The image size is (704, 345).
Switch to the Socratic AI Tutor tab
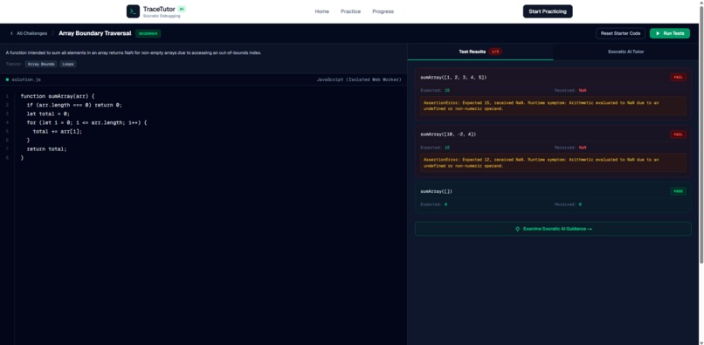point(626,52)
